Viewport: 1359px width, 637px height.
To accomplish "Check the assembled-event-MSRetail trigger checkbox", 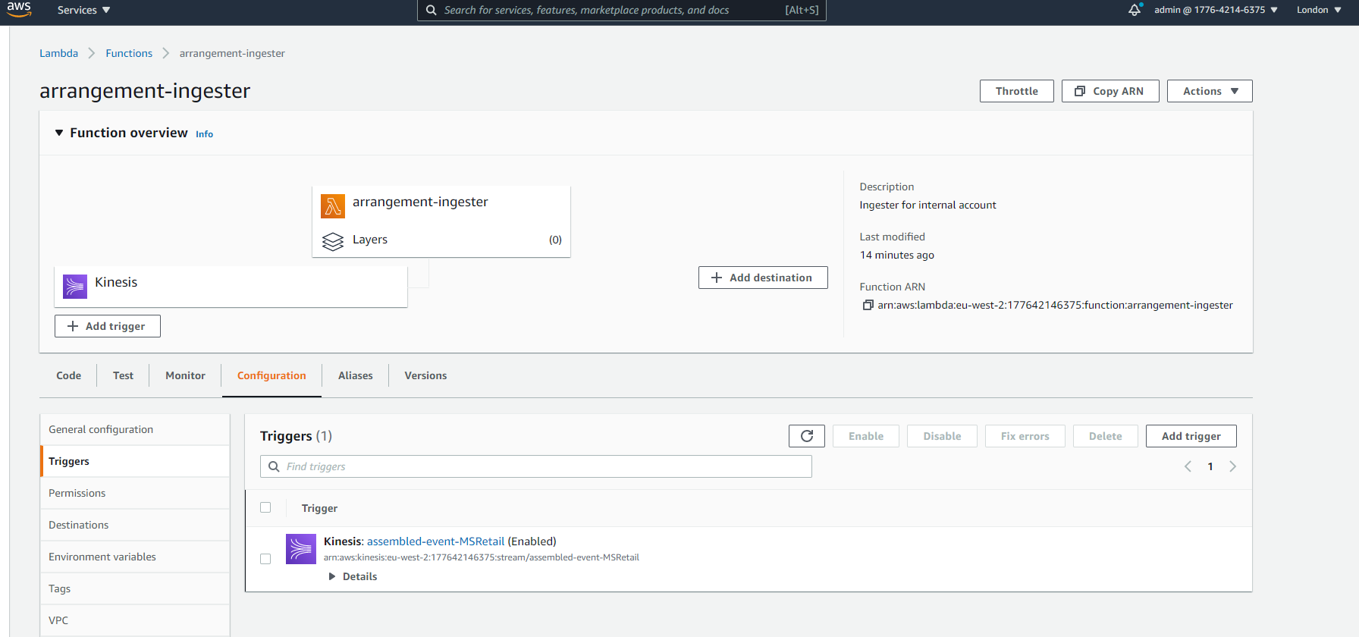I will 265,559.
